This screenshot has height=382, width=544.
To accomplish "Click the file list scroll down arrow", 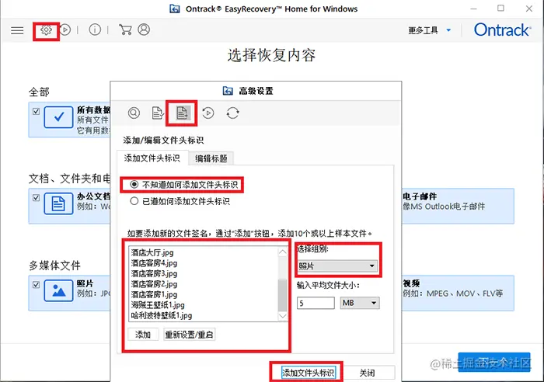I will (x=283, y=316).
